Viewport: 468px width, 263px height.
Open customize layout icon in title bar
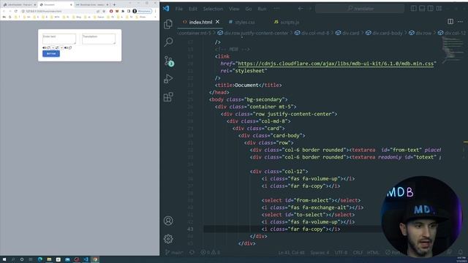point(439,8)
